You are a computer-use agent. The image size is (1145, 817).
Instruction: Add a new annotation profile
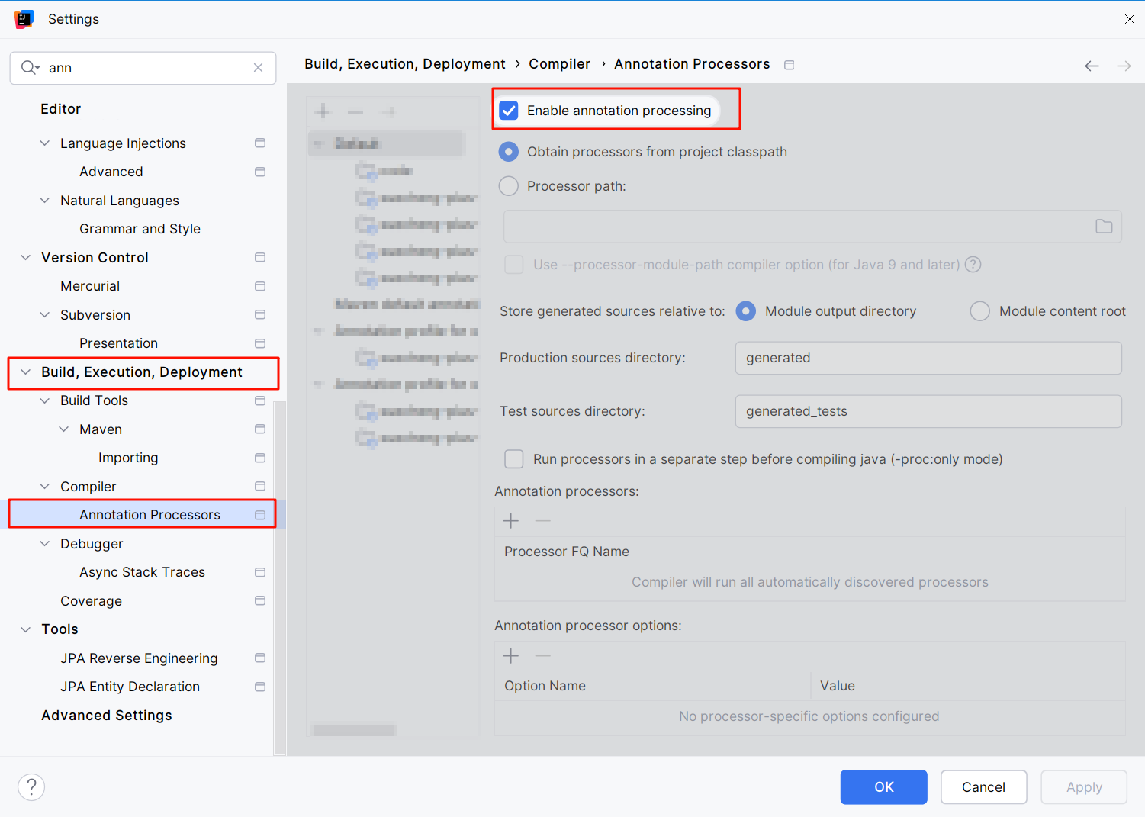tap(323, 112)
